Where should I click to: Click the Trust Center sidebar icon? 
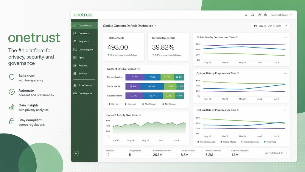coord(75,85)
